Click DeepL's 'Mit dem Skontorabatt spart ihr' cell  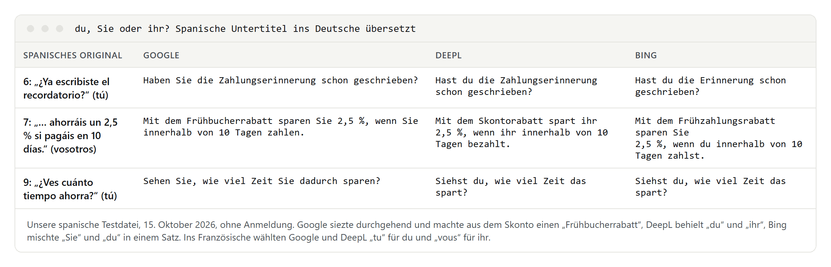[522, 133]
